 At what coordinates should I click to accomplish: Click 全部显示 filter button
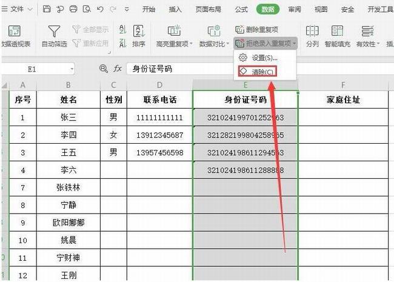[91, 30]
